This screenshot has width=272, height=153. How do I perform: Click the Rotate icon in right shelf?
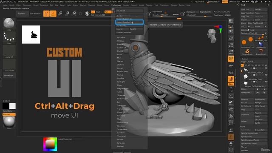coord(231,116)
